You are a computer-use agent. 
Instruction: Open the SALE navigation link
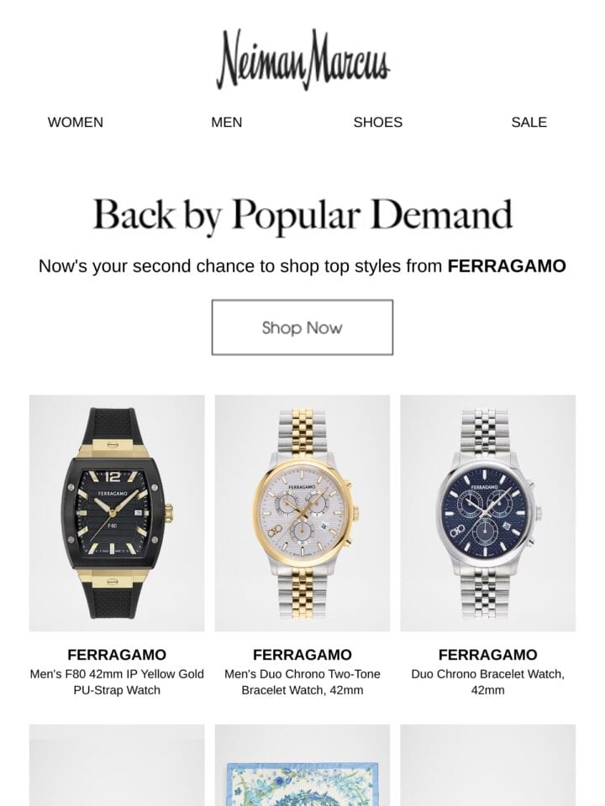(x=529, y=123)
